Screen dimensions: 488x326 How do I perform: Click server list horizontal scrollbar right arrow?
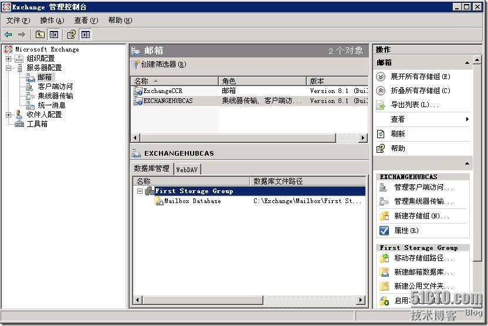pos(363,138)
